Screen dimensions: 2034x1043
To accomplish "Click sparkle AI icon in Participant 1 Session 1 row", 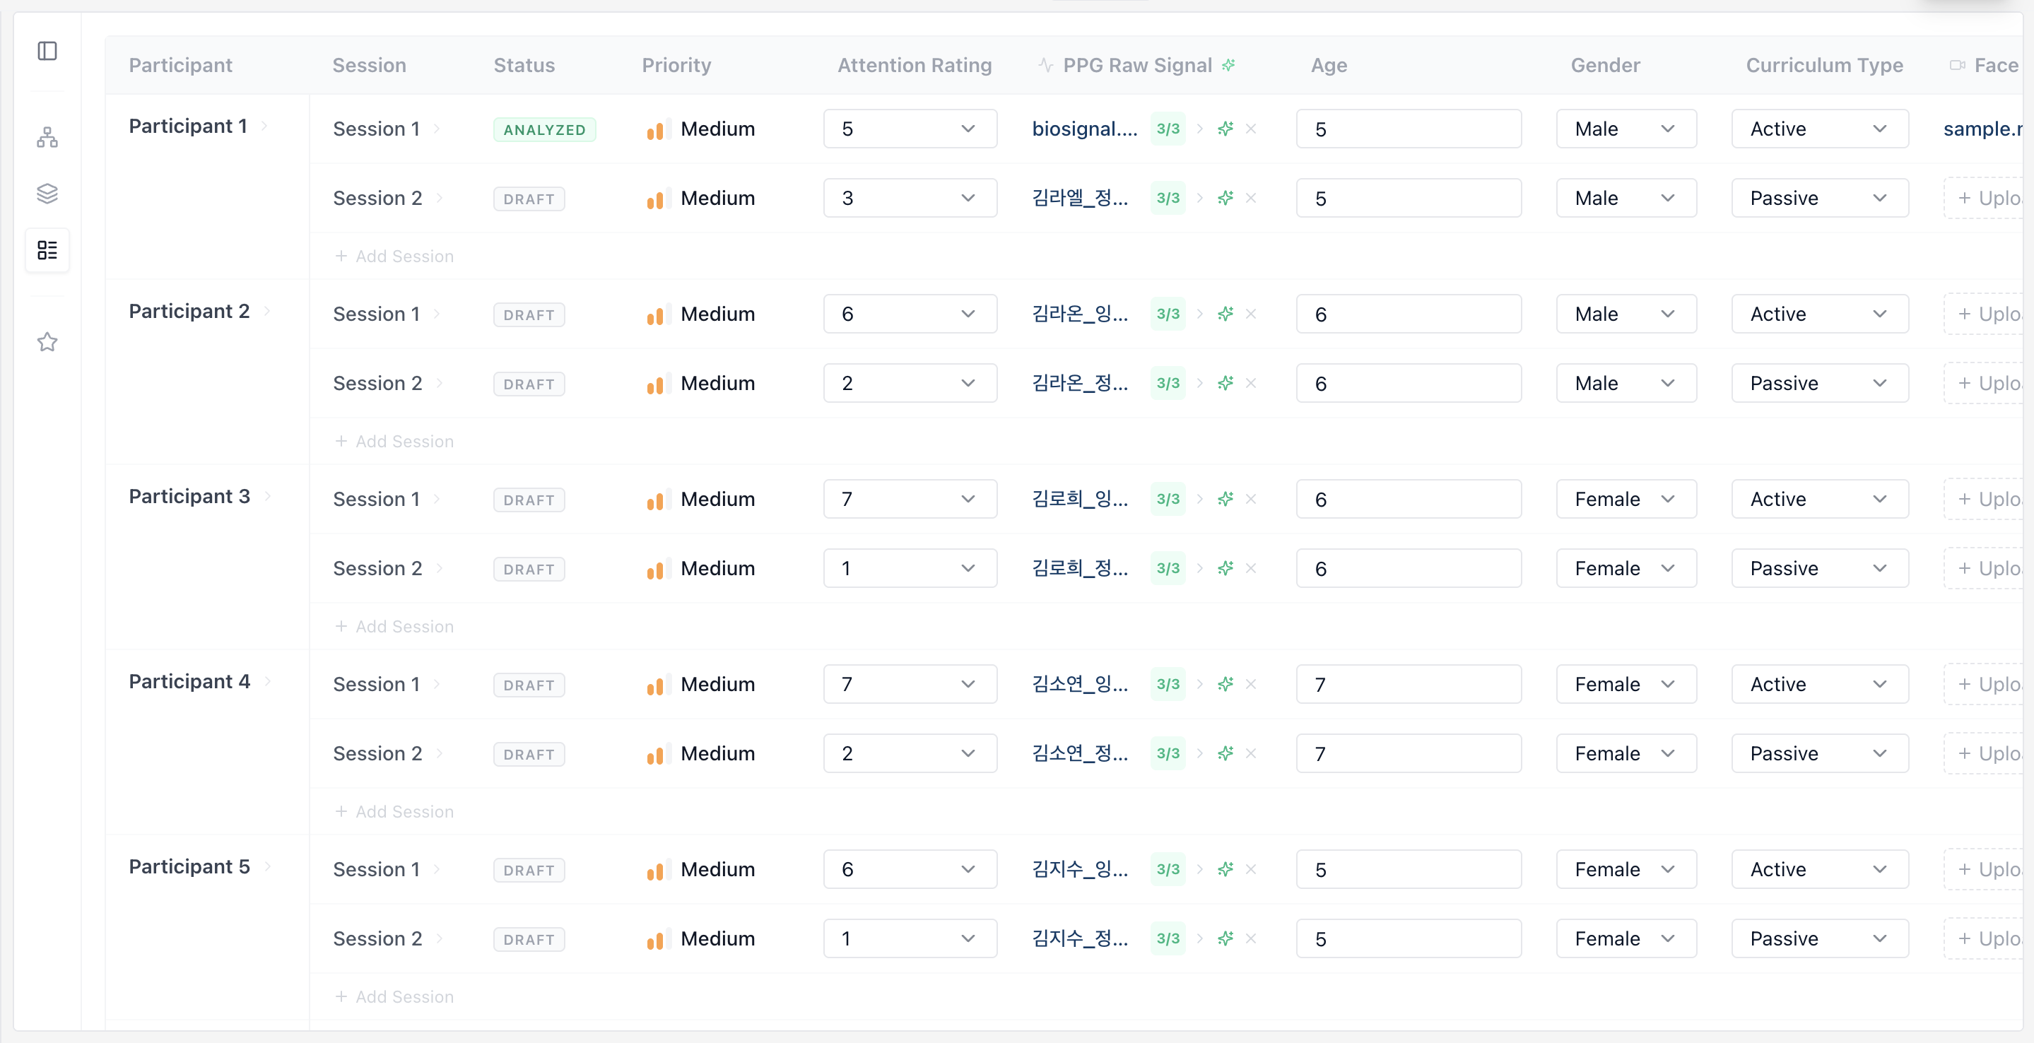I will 1225,129.
